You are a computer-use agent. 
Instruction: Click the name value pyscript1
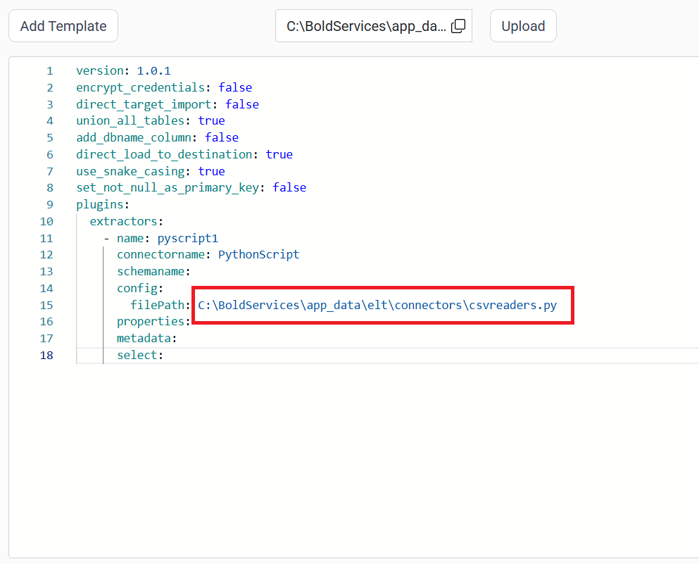click(x=188, y=238)
